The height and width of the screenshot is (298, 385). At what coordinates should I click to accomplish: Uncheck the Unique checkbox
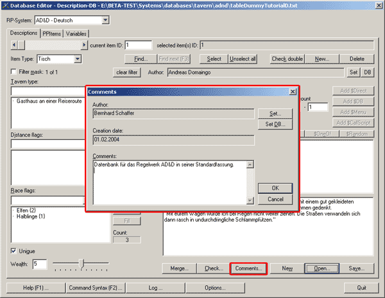(x=14, y=250)
